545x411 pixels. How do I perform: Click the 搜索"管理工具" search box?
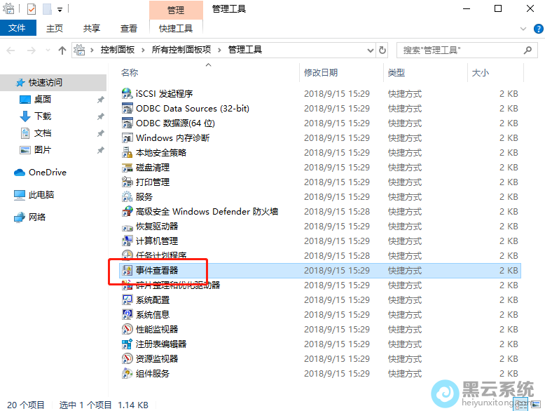tap(459, 50)
